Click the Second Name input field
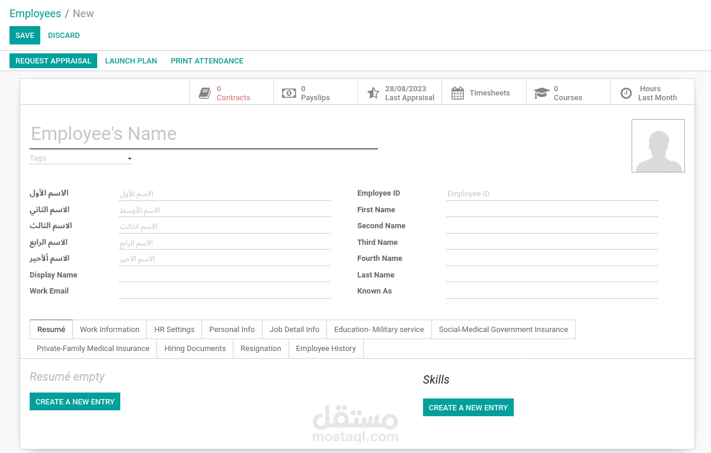The image size is (711, 453). (552, 226)
